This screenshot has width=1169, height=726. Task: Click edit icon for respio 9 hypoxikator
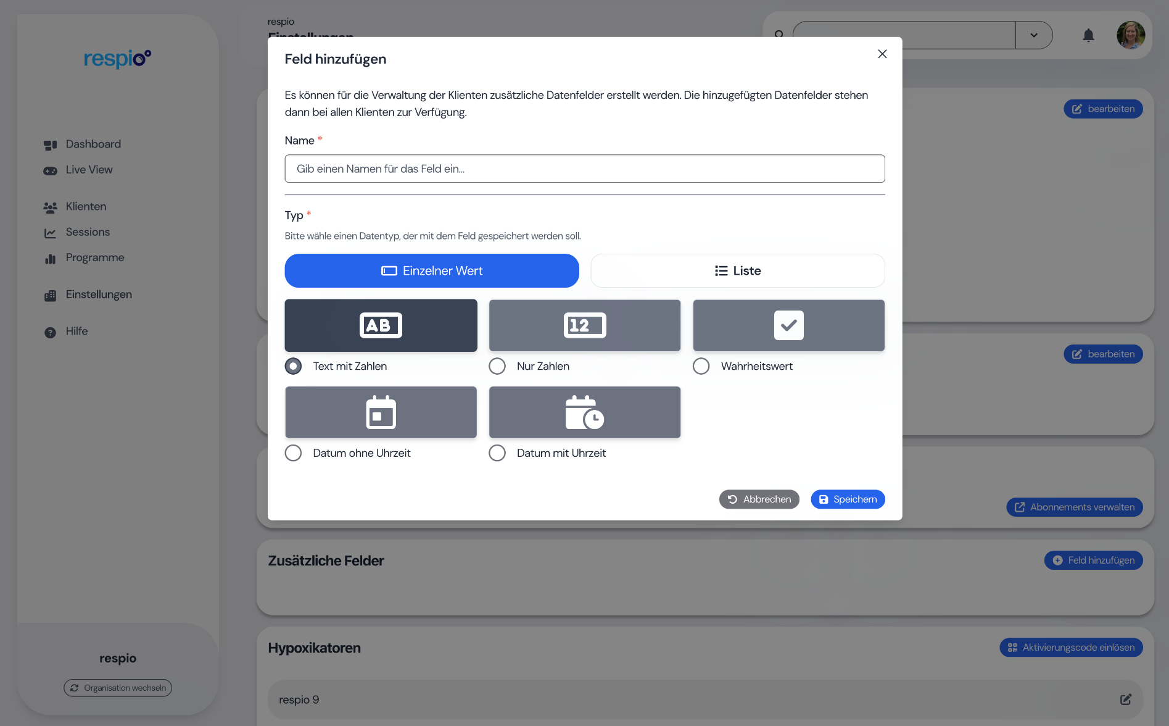(1125, 699)
